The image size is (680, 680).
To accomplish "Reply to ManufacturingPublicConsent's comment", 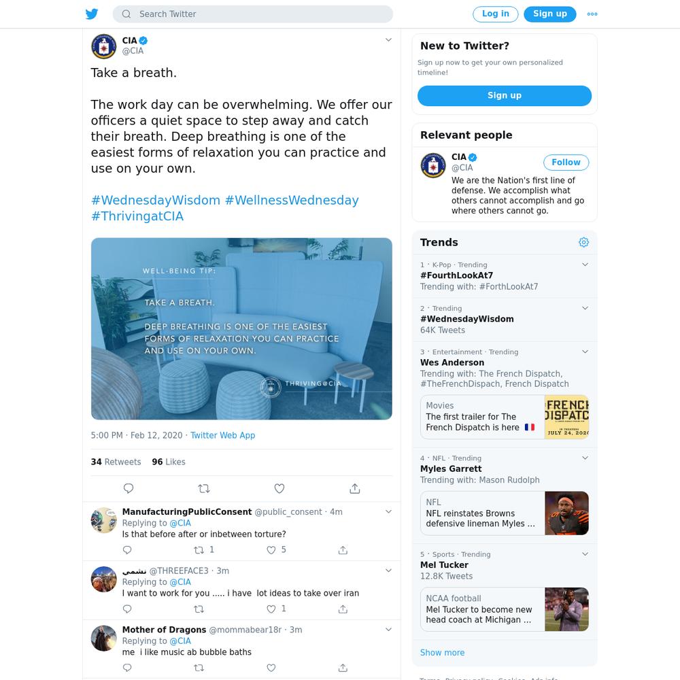I will [127, 550].
